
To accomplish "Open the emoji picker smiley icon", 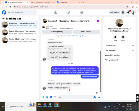I will point(95,97).
